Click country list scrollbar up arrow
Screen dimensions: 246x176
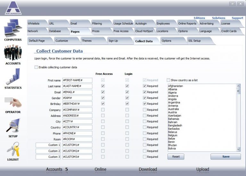238,86
